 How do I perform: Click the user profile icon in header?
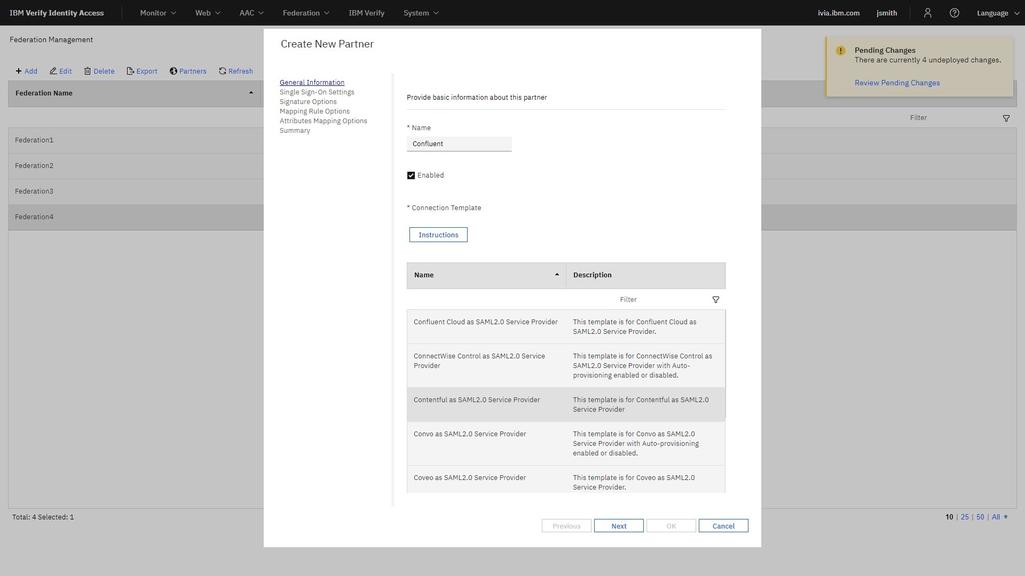coord(927,13)
